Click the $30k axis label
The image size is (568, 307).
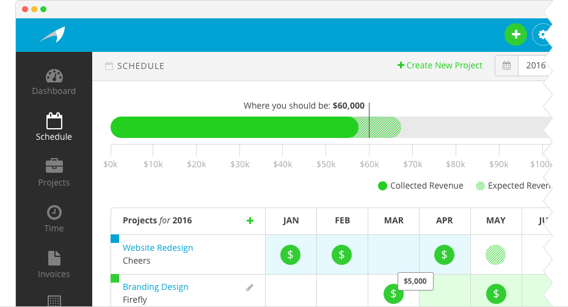pos(240,164)
